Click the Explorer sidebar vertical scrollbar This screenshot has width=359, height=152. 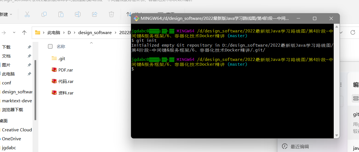[35, 90]
